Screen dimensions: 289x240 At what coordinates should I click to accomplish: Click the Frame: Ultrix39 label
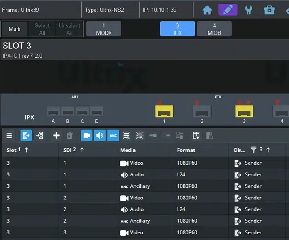coord(21,10)
